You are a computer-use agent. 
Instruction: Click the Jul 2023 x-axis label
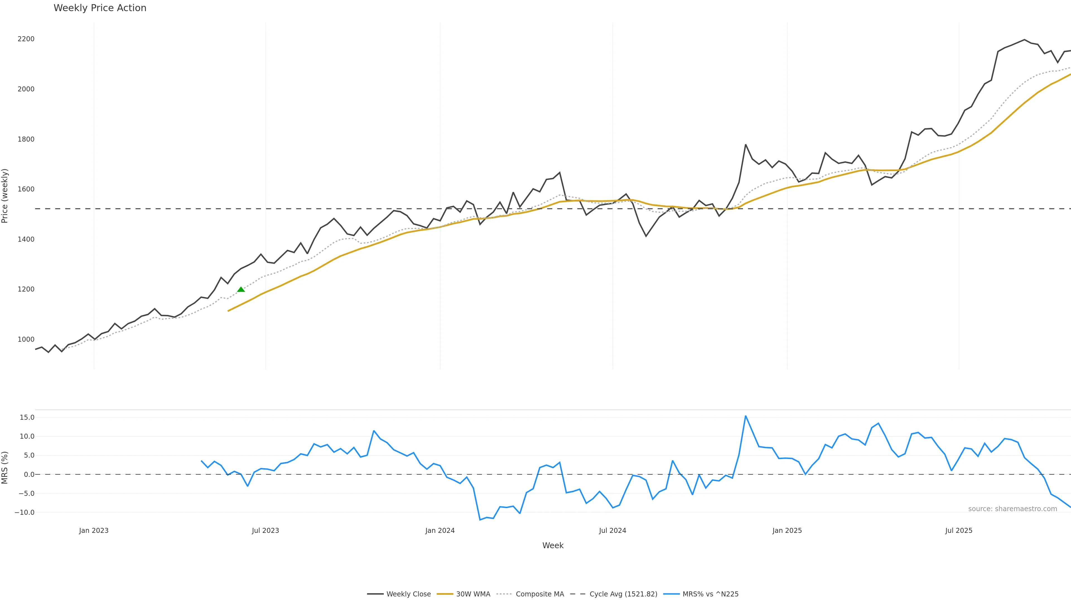(x=265, y=531)
